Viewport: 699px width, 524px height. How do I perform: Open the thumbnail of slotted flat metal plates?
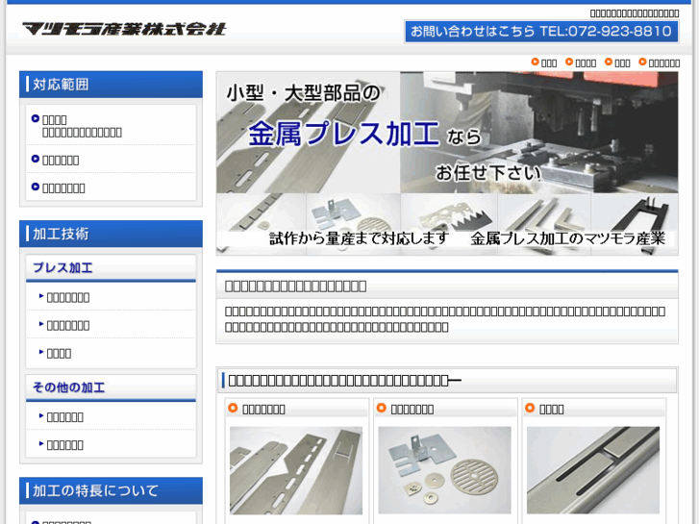point(296,470)
